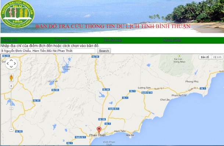Click the Quốc lộ 1A road shield
Viewport: 224px width, 146px height.
click(147, 93)
